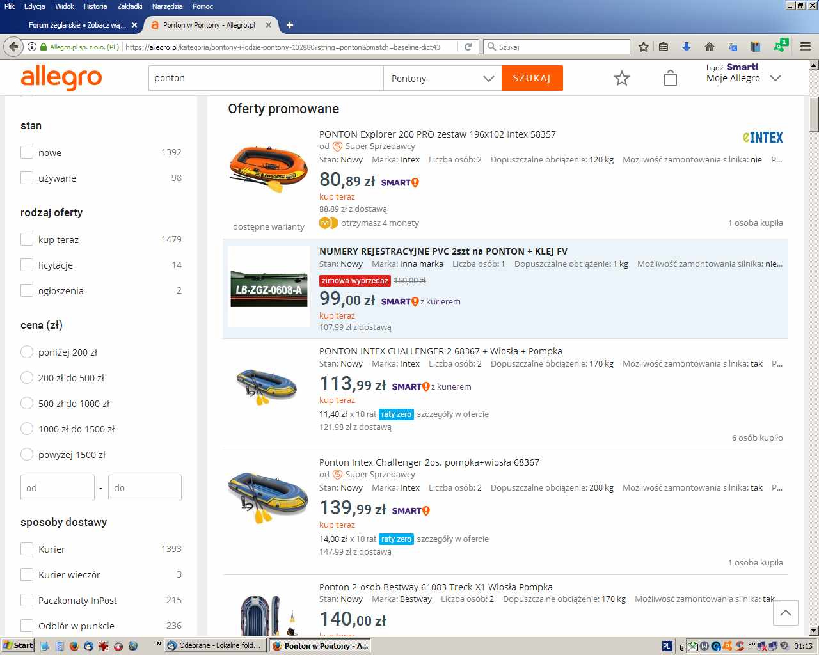The height and width of the screenshot is (655, 819).
Task: Open NUMERY REJESTRACYJNE PVC offer link
Action: coord(443,251)
